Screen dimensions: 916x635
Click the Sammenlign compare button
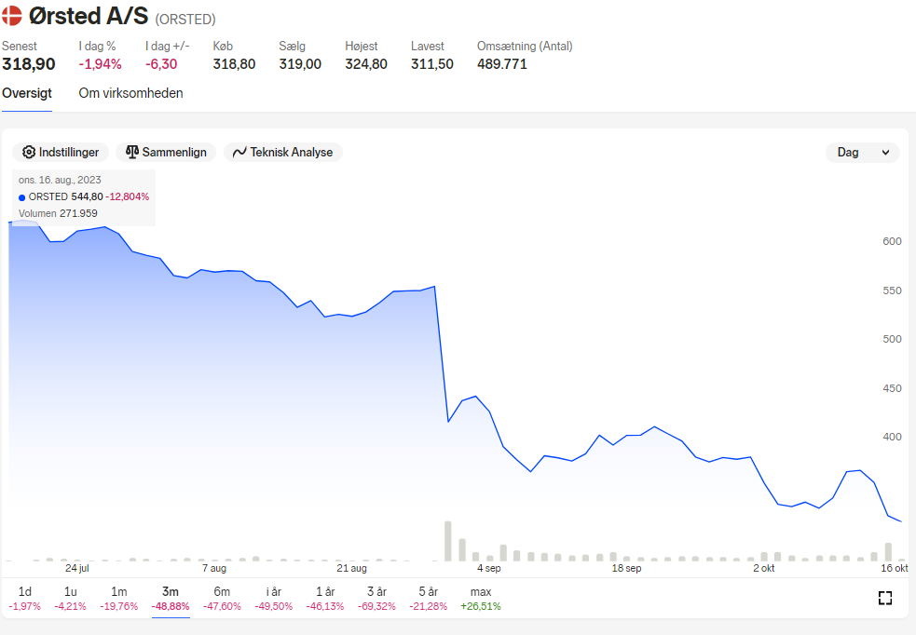[166, 153]
